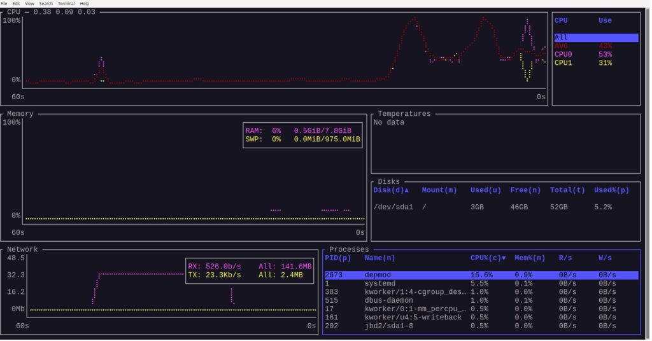Viewport: 652px width, 341px height.
Task: Click the 5.2% disk used value
Action: pos(602,207)
